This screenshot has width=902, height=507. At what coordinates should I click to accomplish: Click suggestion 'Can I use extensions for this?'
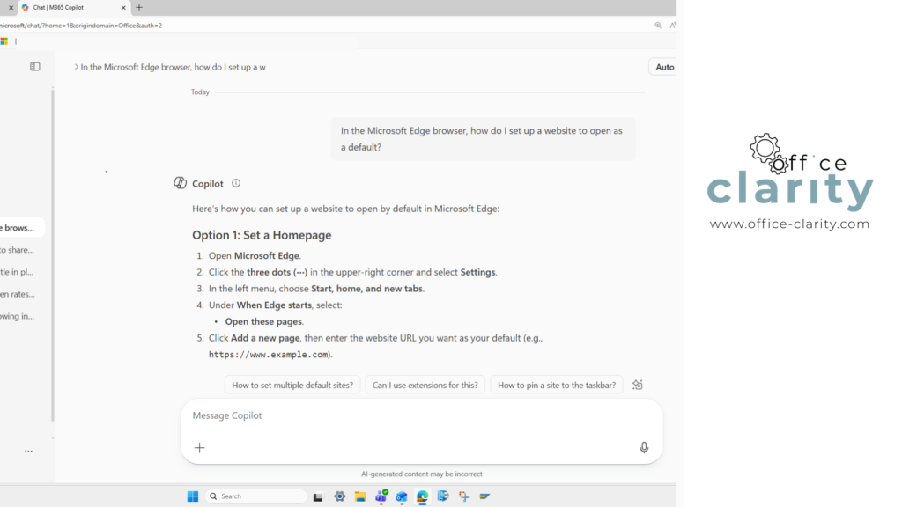(x=425, y=385)
